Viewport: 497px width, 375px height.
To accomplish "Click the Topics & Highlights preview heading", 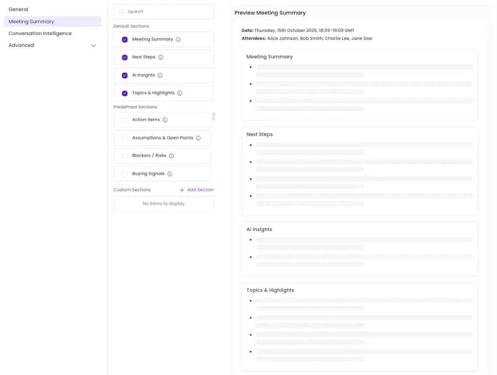I will [x=270, y=290].
